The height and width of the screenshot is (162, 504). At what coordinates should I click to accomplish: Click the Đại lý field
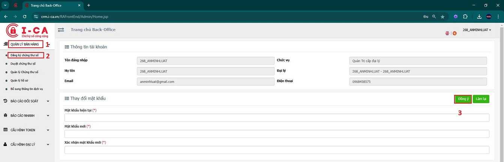pyautogui.click(x=418, y=71)
